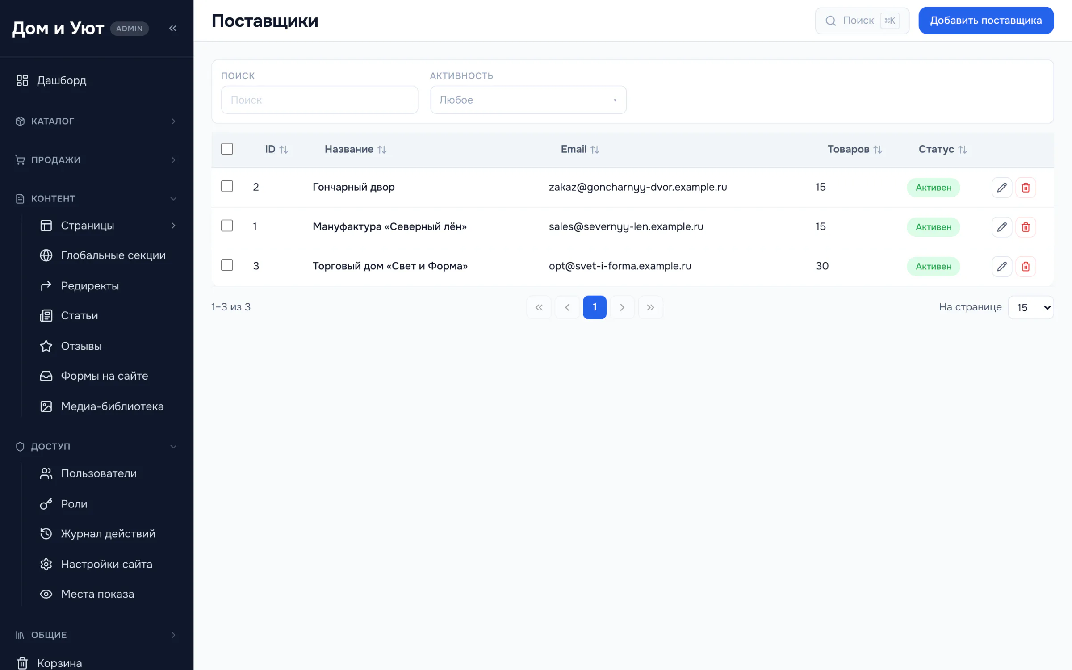Check the box for the Торговый дом «Свет и Форма» row
This screenshot has height=670, width=1072.
pyautogui.click(x=227, y=265)
